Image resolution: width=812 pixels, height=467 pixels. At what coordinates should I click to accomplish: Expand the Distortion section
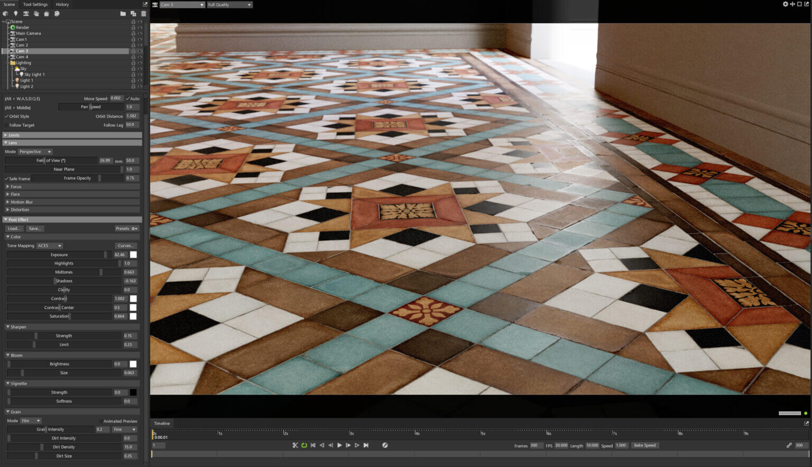click(72, 210)
